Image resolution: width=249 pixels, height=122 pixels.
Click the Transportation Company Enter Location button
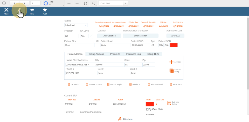140,36
